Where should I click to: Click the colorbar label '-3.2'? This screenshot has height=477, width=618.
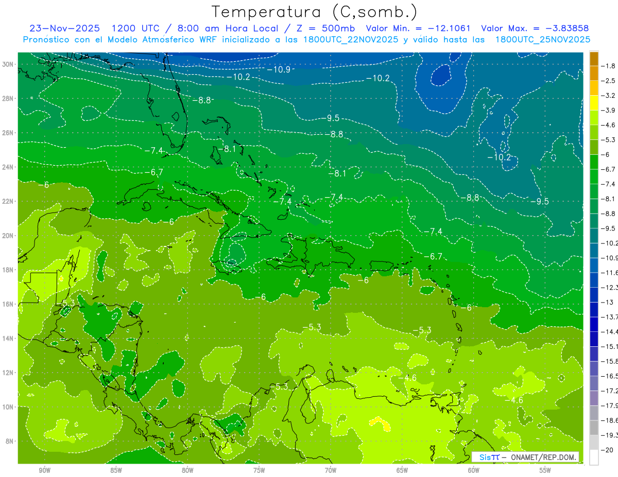point(609,96)
